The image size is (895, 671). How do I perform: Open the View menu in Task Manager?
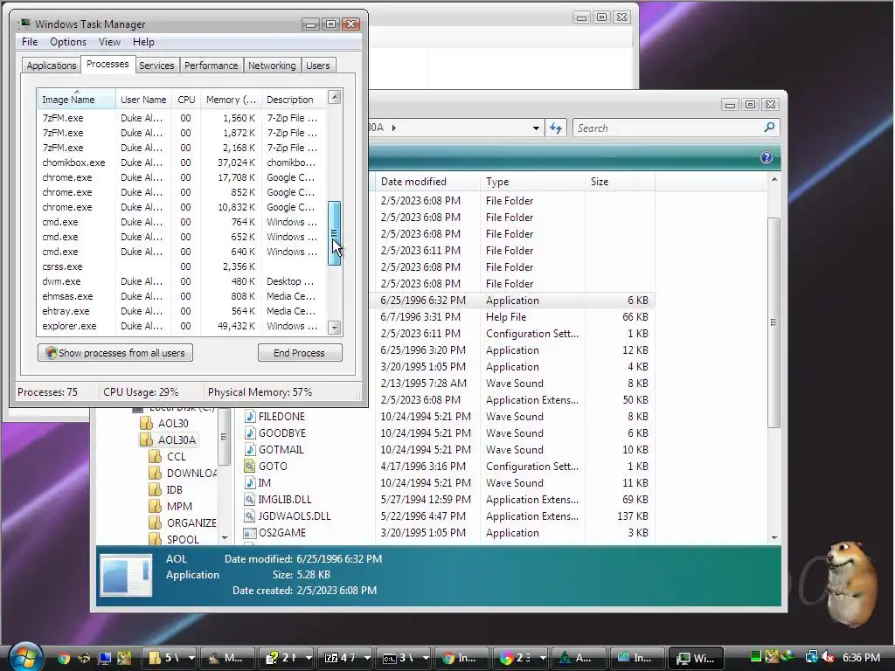109,42
